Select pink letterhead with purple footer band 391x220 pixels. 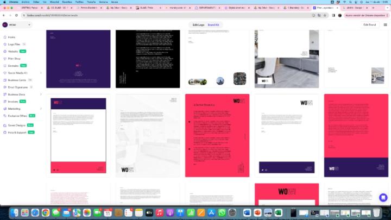[356, 135]
